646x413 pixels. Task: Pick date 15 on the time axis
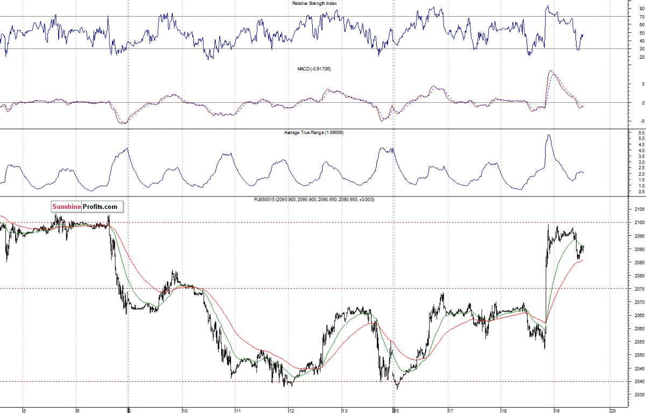[396, 410]
